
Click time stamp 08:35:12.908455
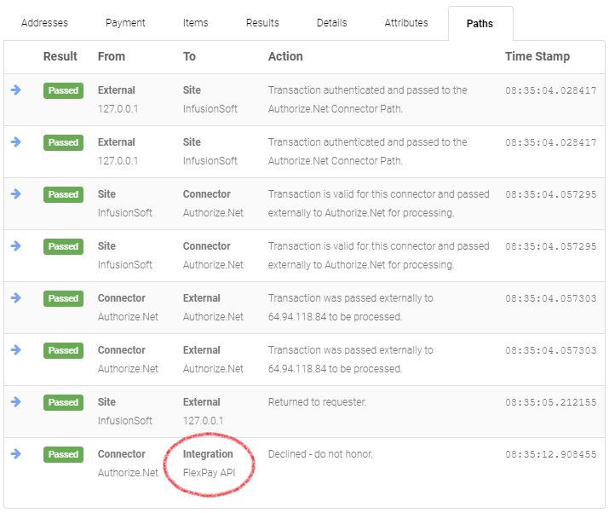click(x=551, y=454)
